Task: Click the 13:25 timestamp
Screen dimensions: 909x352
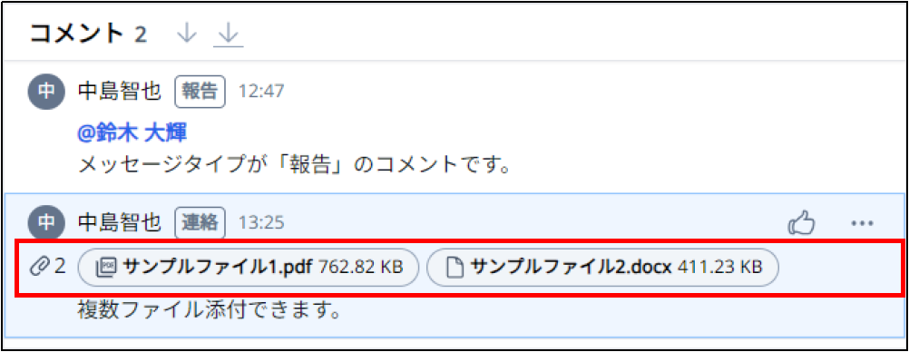Action: coord(261,224)
